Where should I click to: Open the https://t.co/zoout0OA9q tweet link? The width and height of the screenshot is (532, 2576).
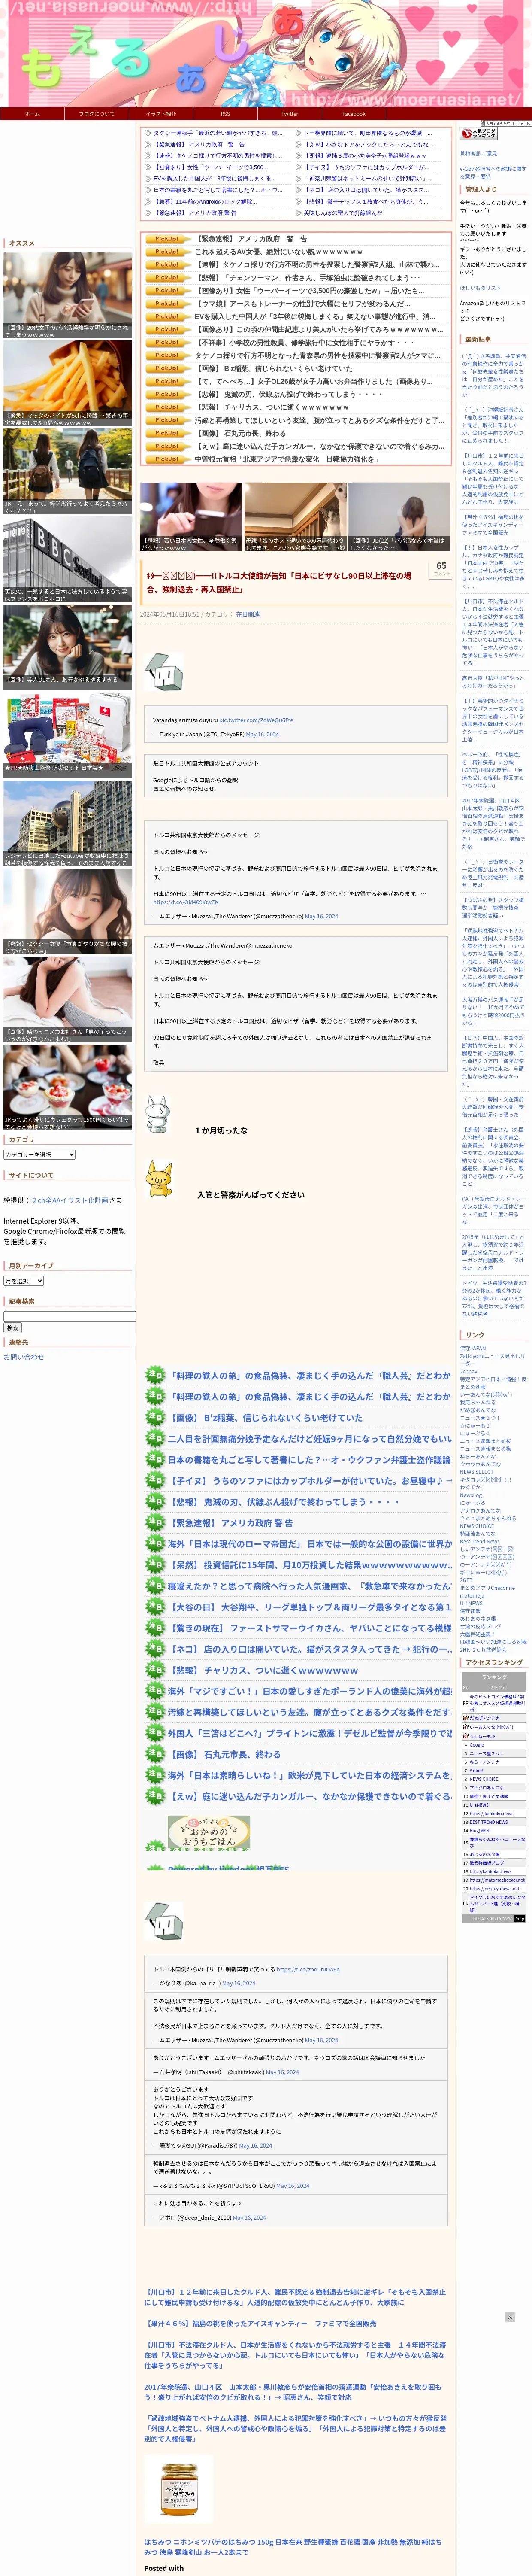click(308, 1969)
